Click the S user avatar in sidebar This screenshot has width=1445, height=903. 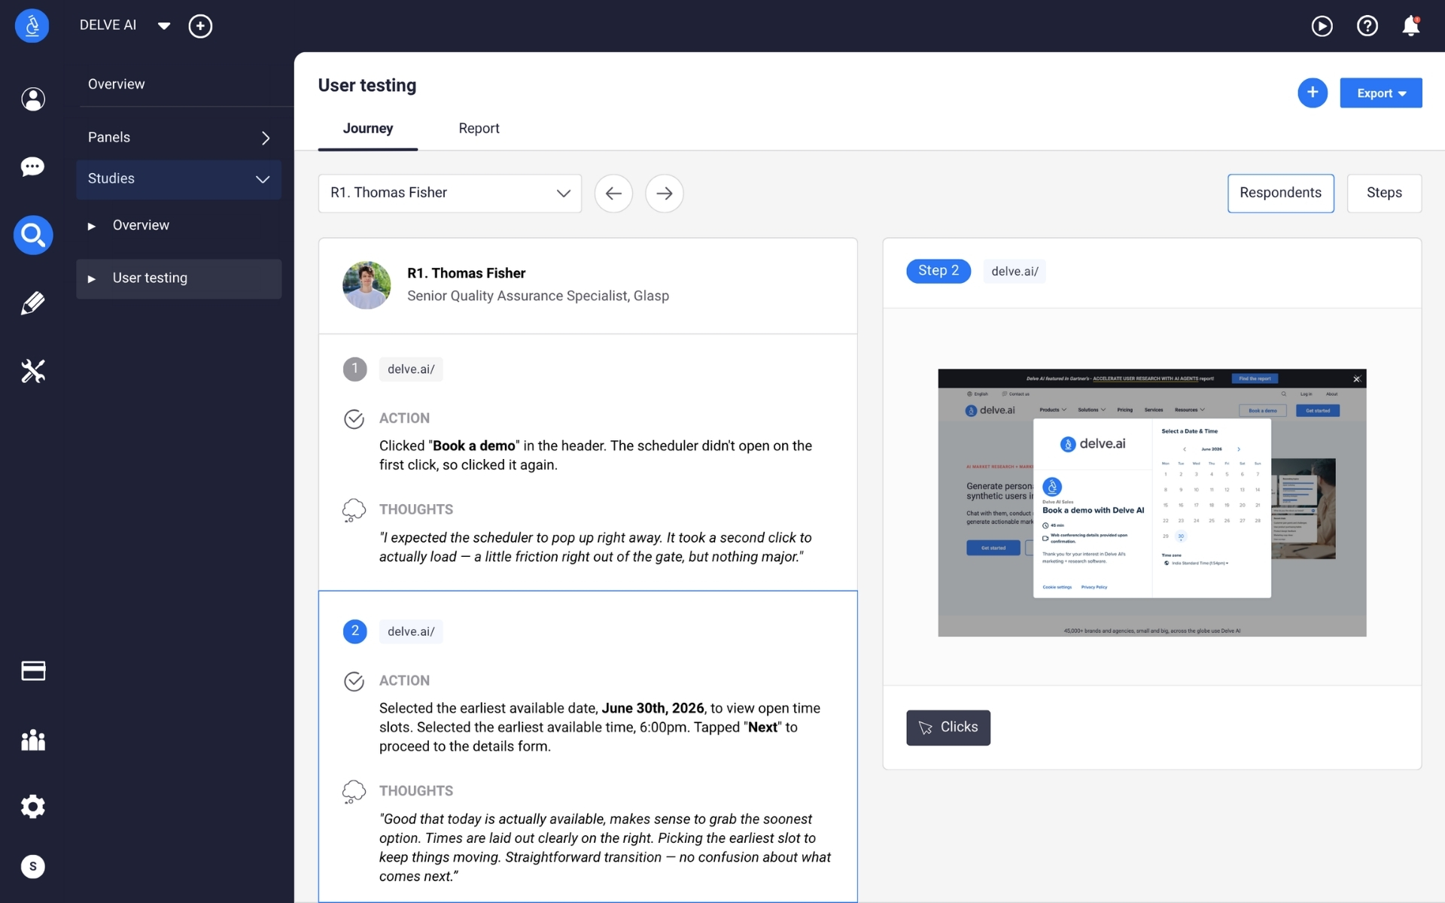[32, 867]
